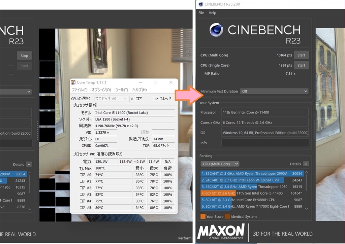
Task: Click the OS field showing Windows 10
Action: pos(265,133)
